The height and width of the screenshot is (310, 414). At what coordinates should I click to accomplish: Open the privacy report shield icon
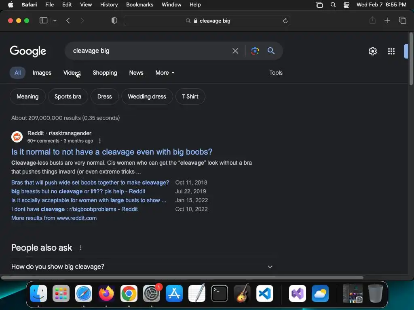pos(114,21)
